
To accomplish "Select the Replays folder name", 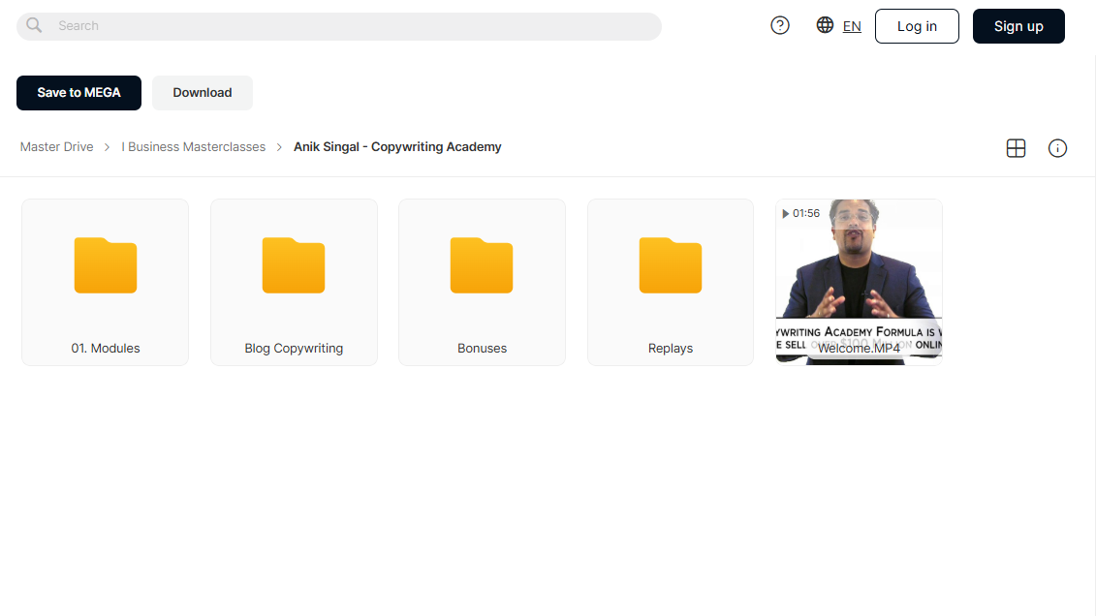I will coord(671,349).
